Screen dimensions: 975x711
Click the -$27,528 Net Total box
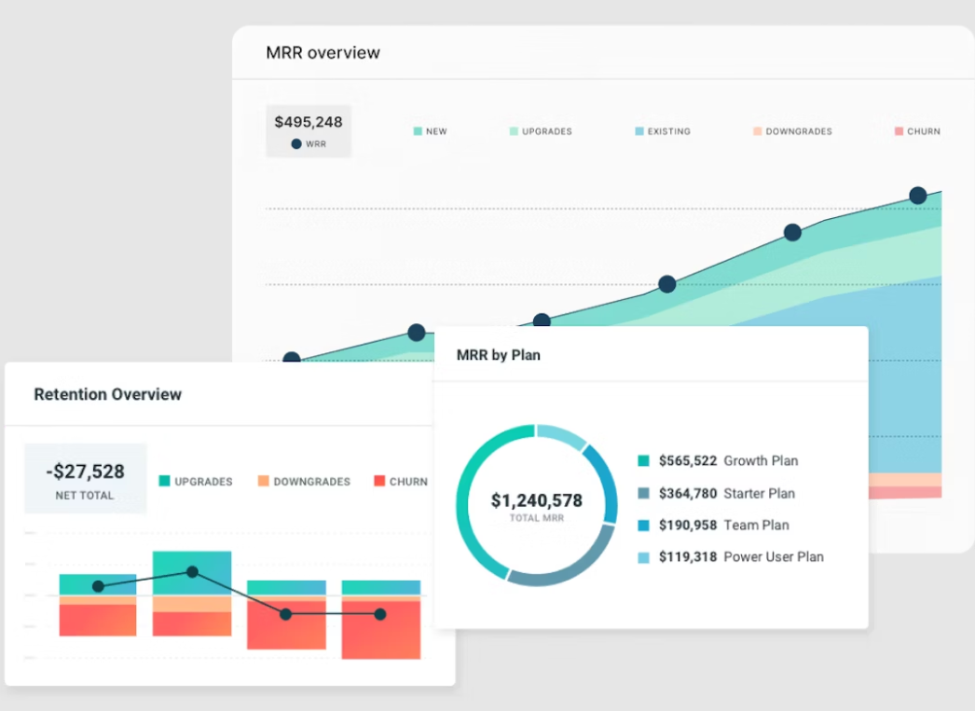tap(85, 478)
